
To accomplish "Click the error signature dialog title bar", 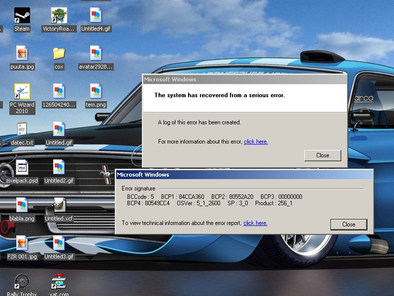I will 244,175.
